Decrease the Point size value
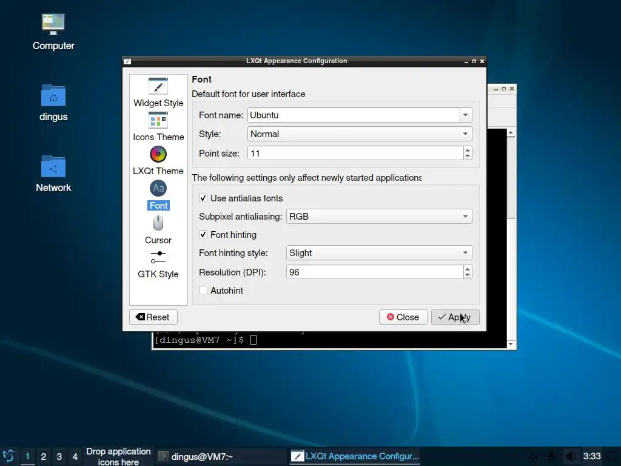 pos(468,157)
